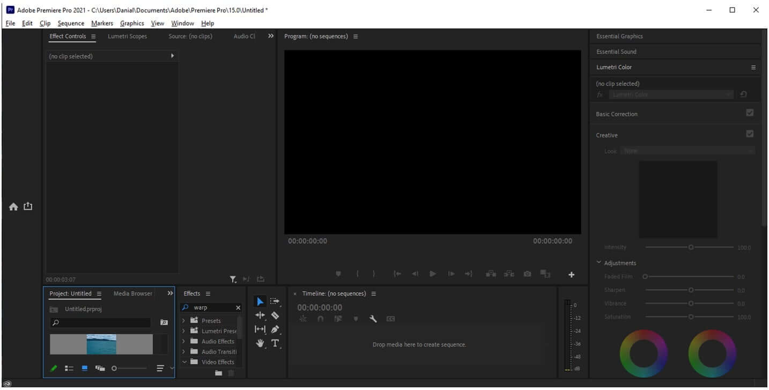Click the Project panel search field
Image resolution: width=769 pixels, height=390 pixels.
(100, 323)
